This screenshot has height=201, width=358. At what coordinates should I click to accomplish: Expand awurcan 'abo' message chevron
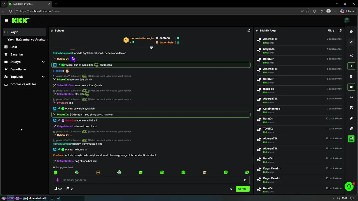(x=55, y=102)
